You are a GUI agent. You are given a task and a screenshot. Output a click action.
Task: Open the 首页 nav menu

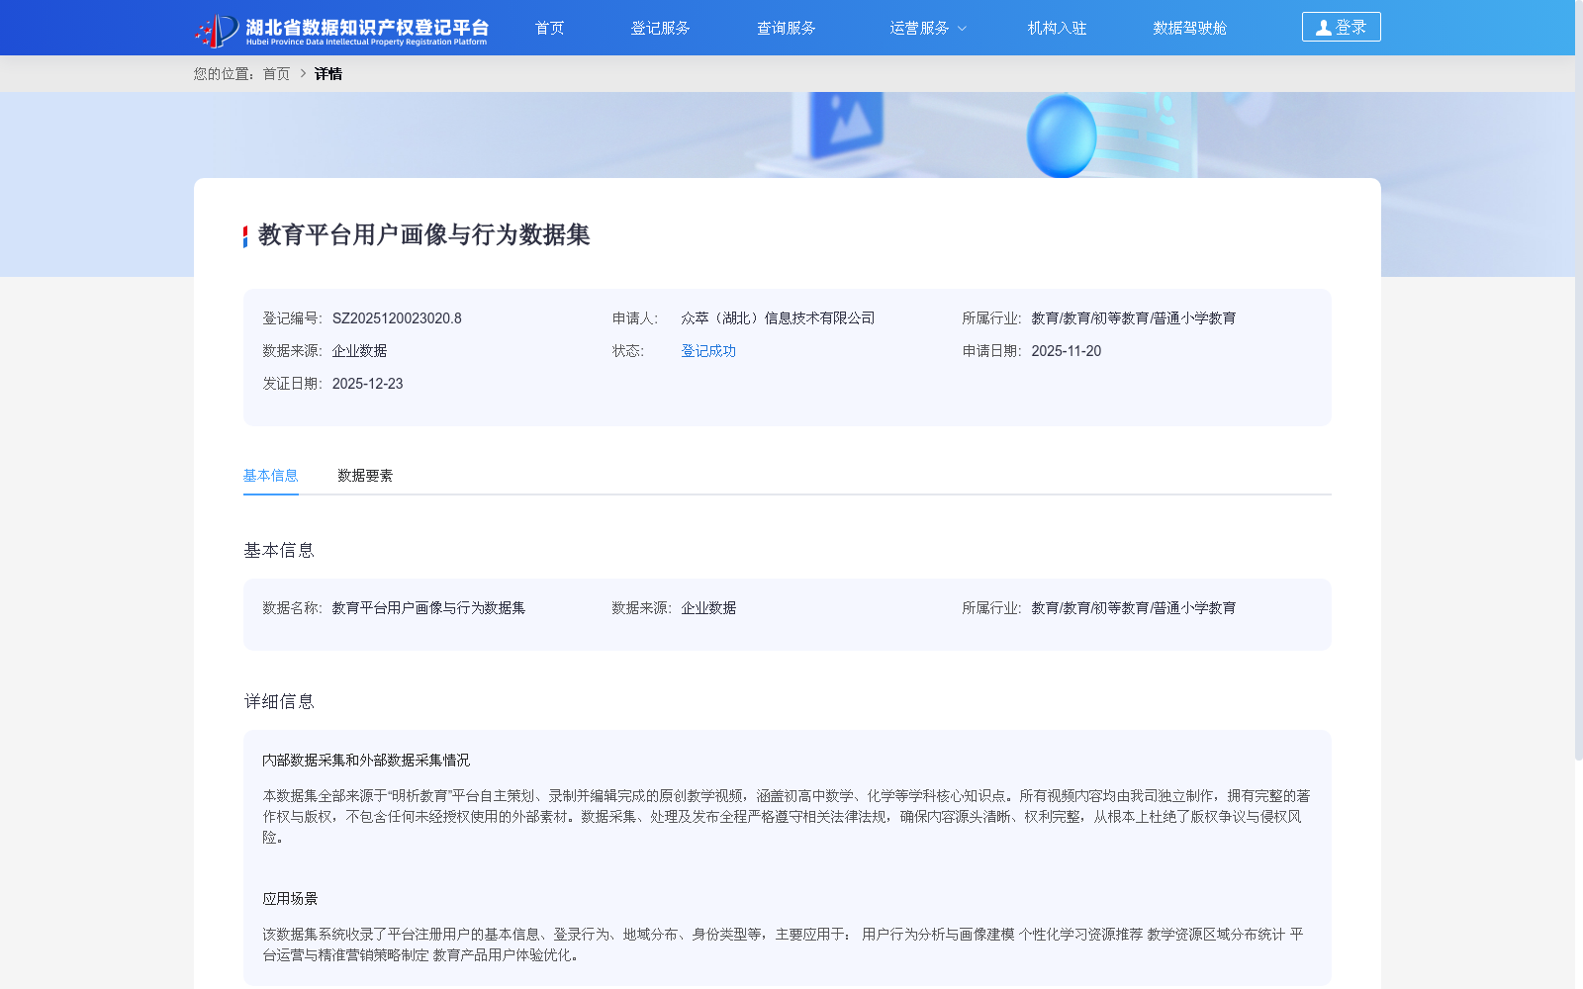tap(549, 28)
